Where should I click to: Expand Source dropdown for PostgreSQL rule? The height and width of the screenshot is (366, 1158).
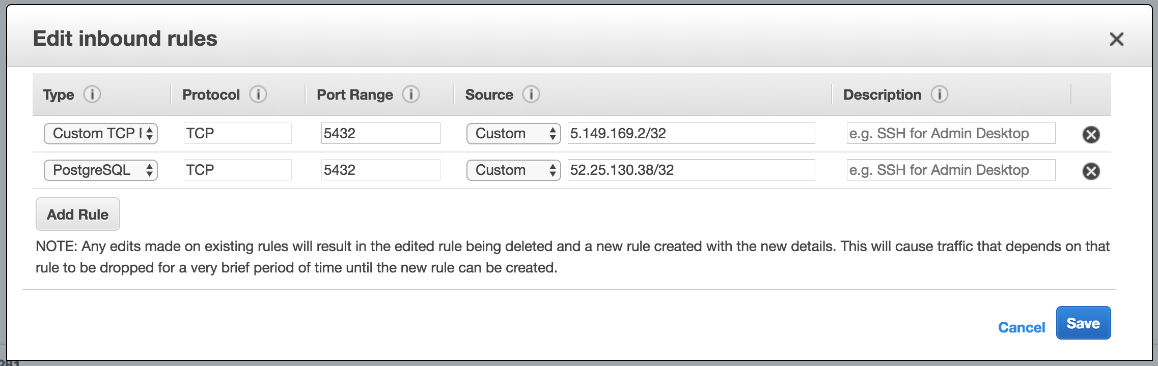click(x=513, y=170)
